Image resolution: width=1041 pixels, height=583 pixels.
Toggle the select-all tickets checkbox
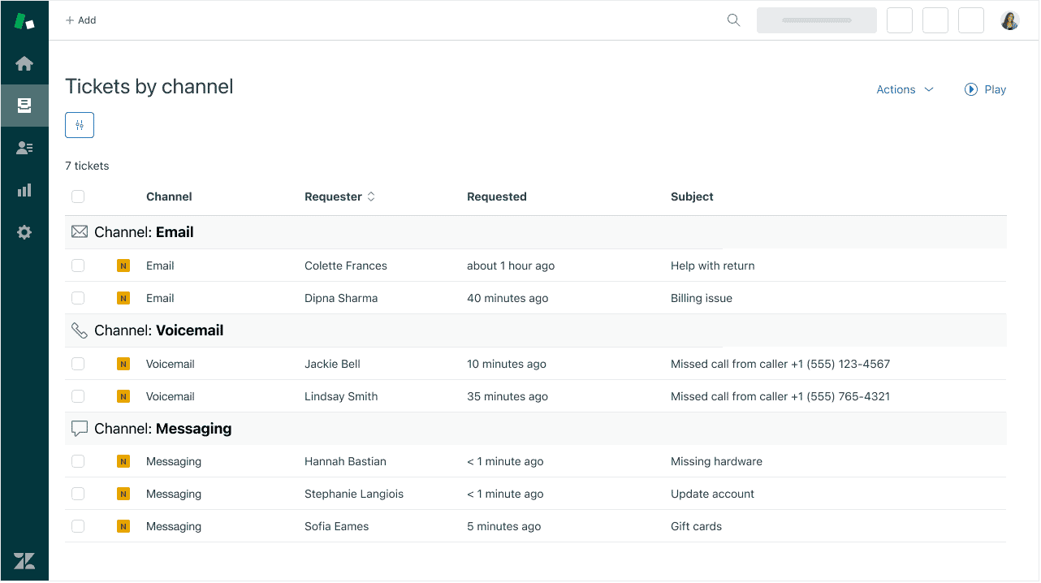tap(78, 196)
